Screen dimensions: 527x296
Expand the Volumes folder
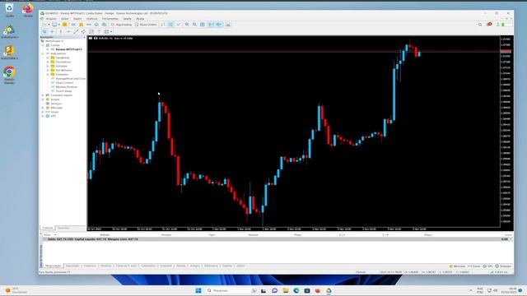[48, 66]
